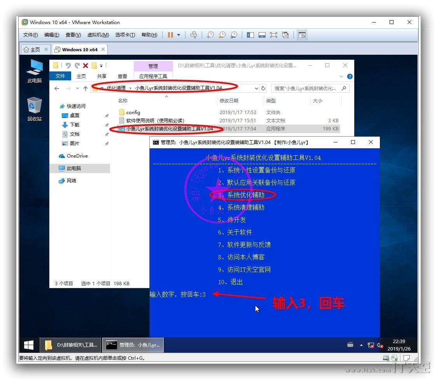Click New Folder icon in Explorer title bar
The image size is (437, 380).
[x=94, y=66]
